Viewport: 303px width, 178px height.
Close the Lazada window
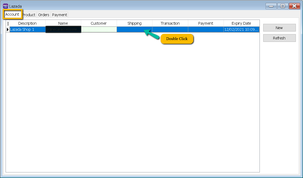pos(294,6)
